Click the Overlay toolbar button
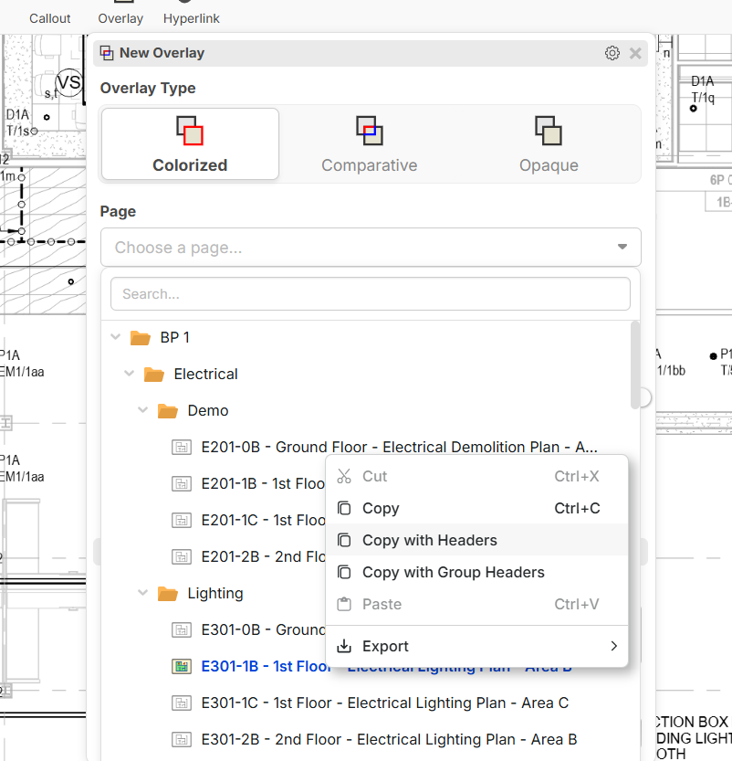 point(120,14)
